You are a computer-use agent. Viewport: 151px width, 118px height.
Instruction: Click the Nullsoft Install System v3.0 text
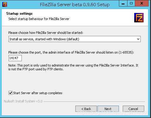point(23,101)
